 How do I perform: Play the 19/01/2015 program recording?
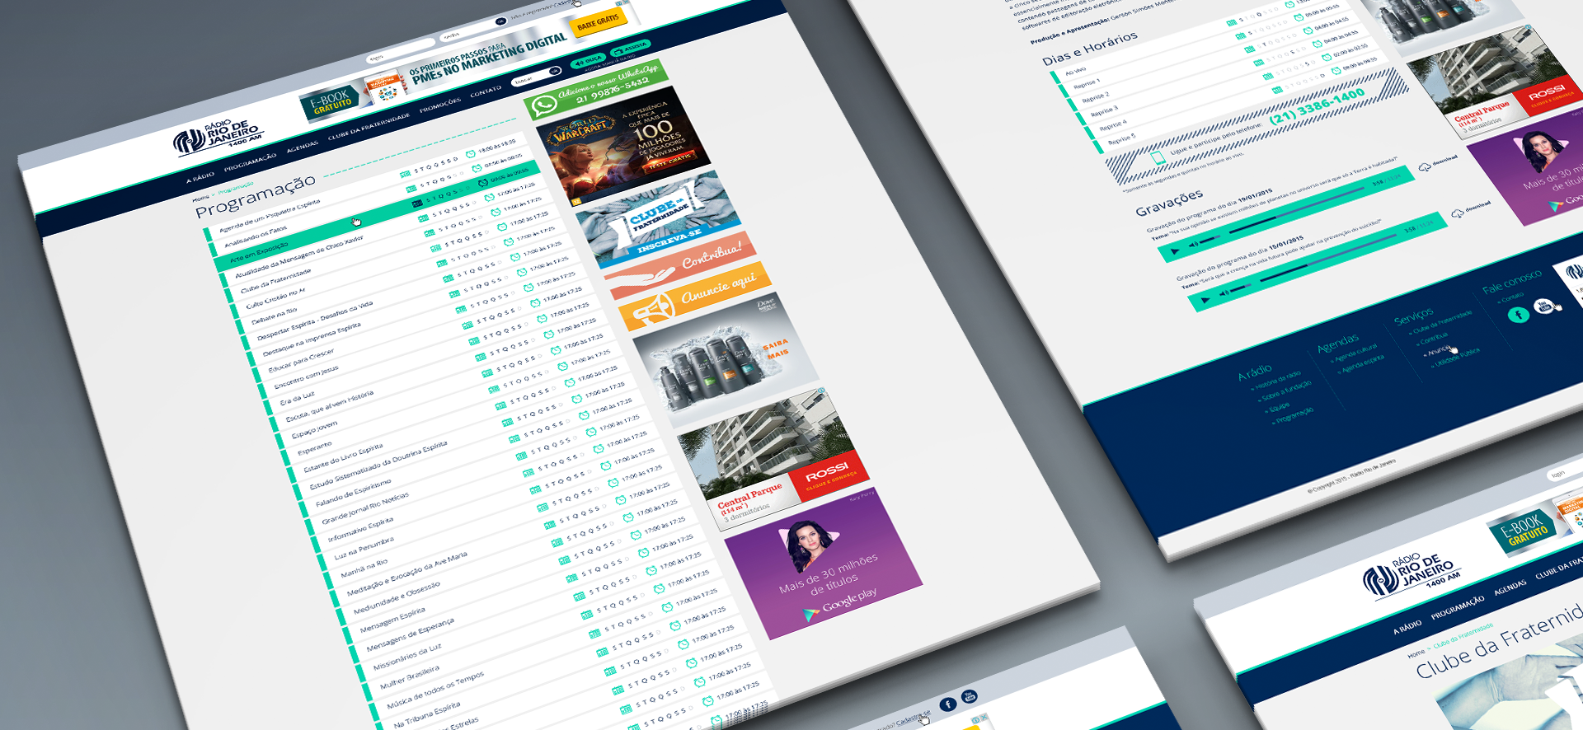pos(1174,250)
